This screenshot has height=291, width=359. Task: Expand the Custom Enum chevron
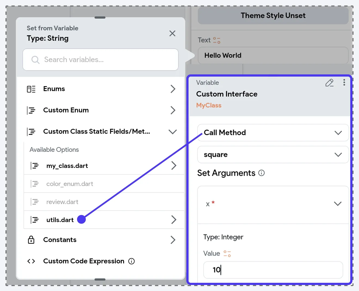tap(173, 110)
